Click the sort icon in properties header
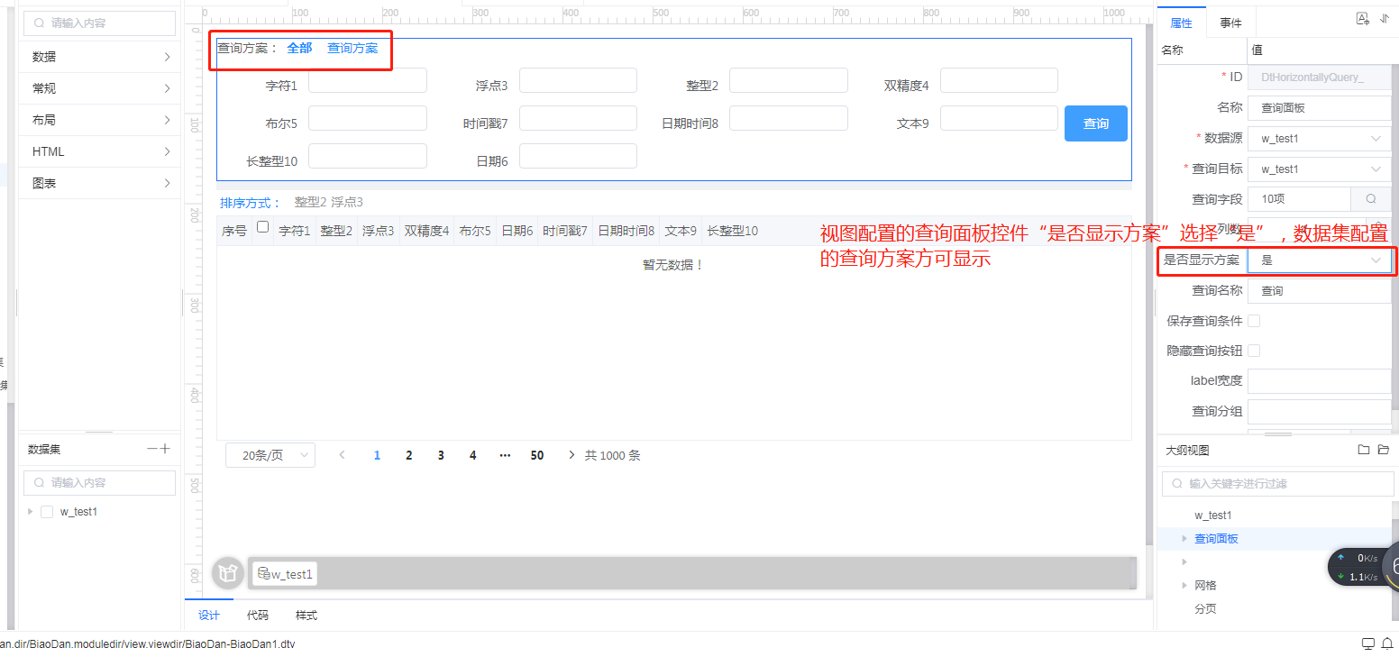The height and width of the screenshot is (657, 1399). 1385,19
